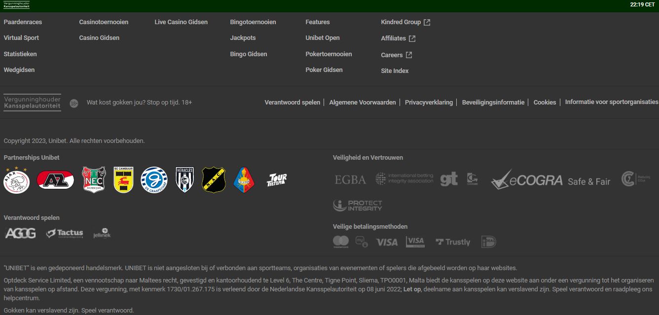Open Algemene Voorwaarden
659x315 pixels.
coord(363,103)
